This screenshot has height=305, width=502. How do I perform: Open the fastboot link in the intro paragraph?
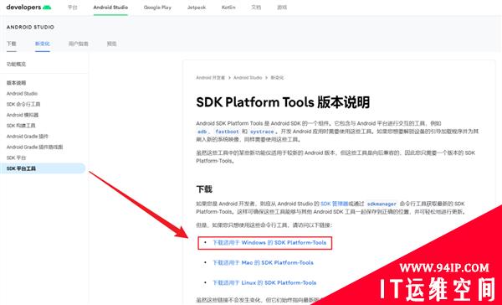coord(227,132)
